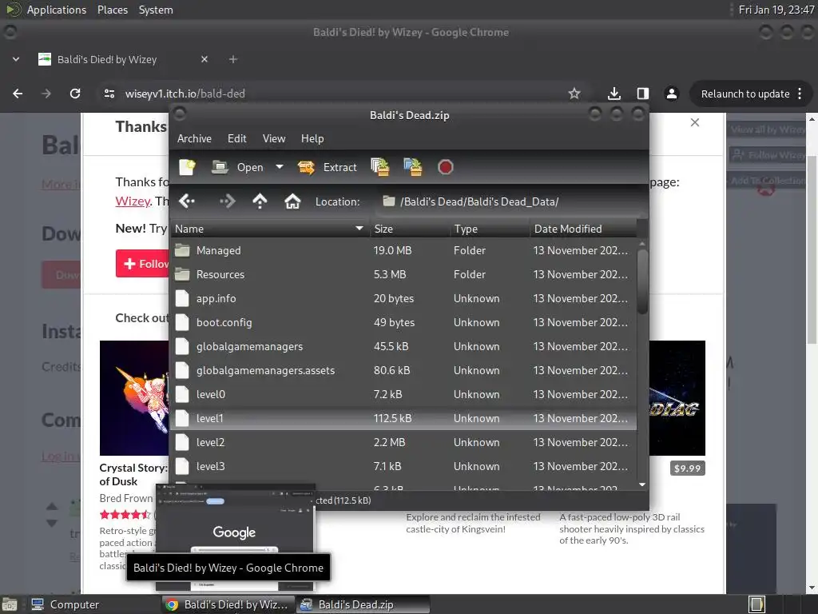Viewport: 818px width, 614px height.
Task: Select the level1 file
Action: pyautogui.click(x=403, y=419)
